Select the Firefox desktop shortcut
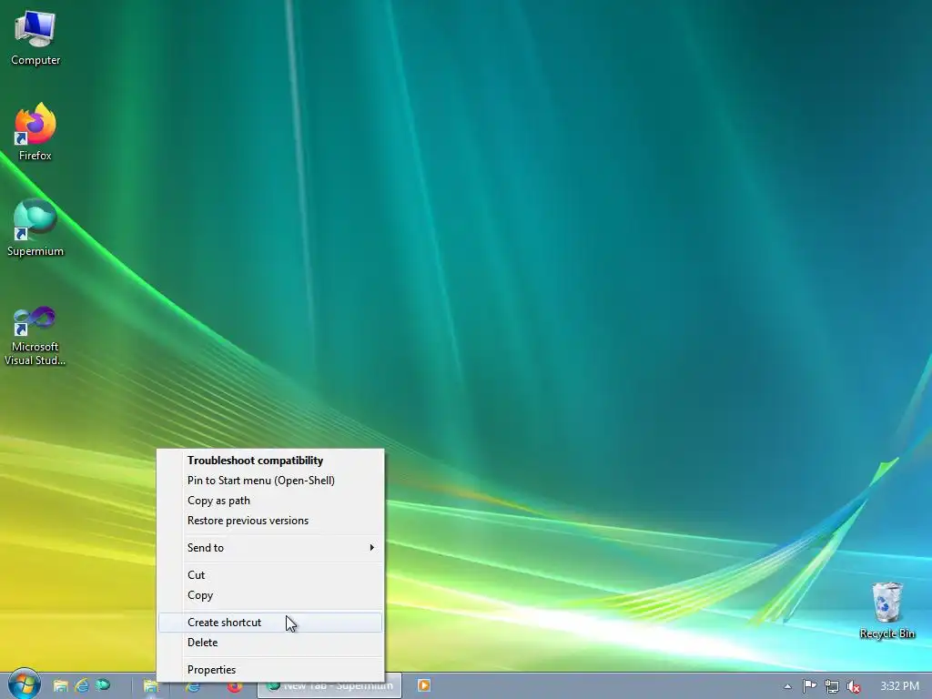The height and width of the screenshot is (699, 932). pos(35,132)
